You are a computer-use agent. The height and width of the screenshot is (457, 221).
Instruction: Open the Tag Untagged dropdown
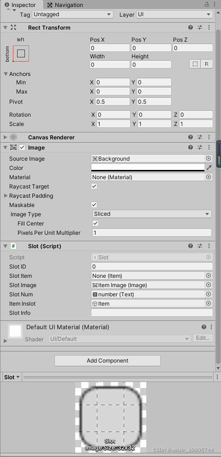72,14
